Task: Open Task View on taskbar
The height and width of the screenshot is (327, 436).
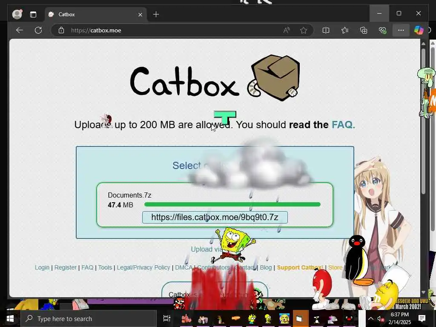Action: click(166, 318)
